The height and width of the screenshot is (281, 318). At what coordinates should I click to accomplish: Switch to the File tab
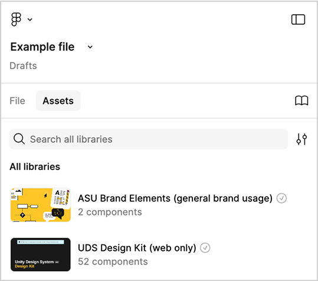[x=18, y=101]
